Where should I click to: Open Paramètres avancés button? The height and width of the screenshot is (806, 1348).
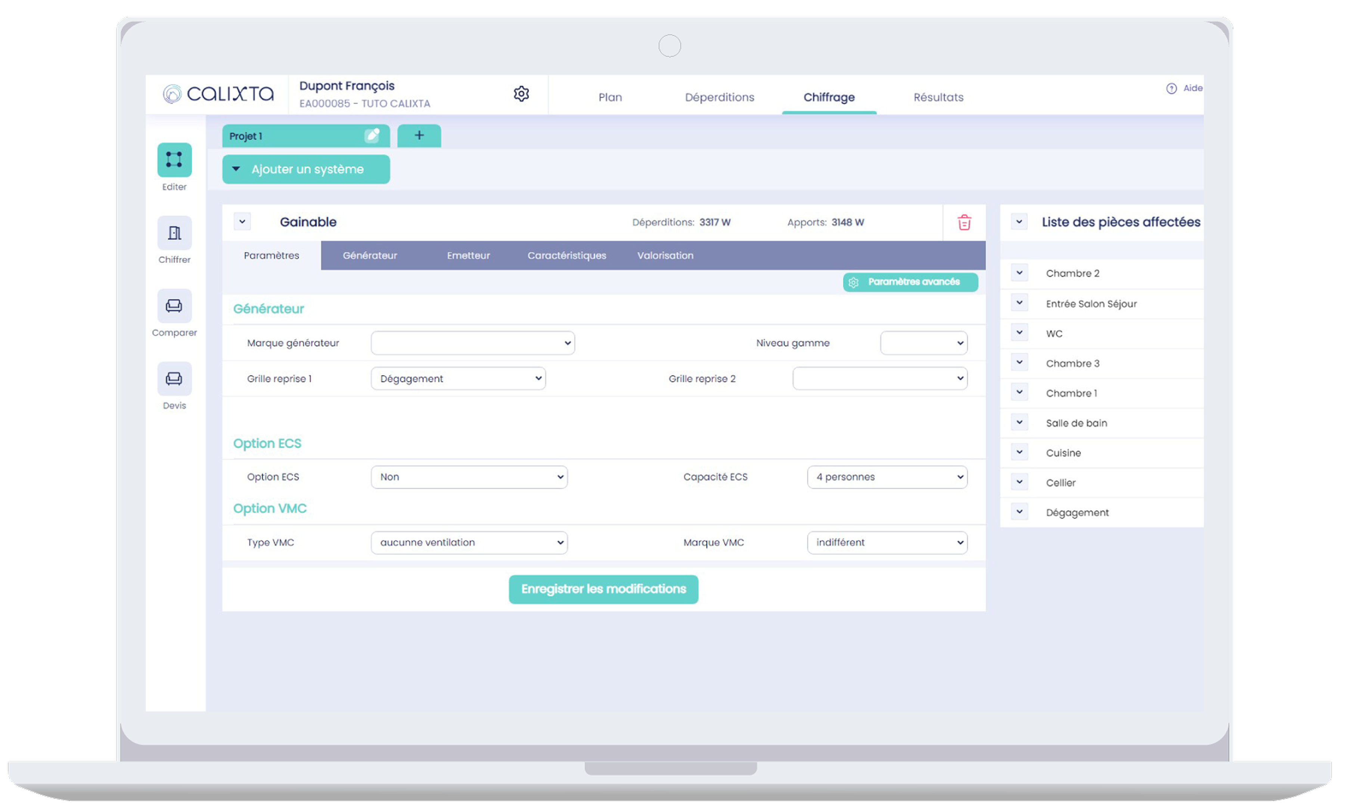click(x=910, y=282)
